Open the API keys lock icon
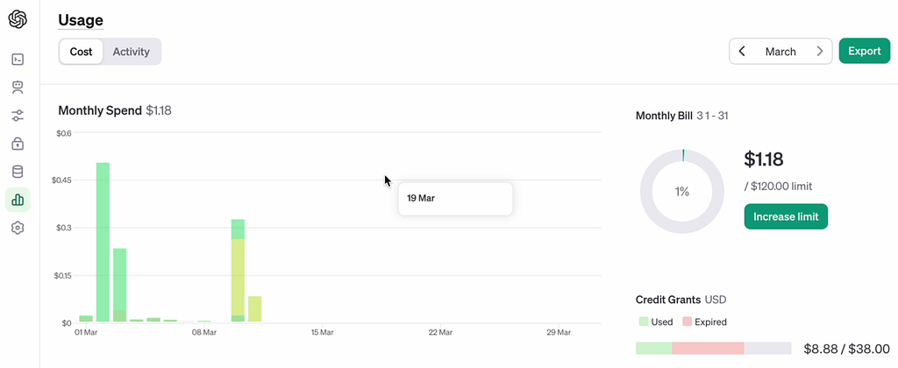 pyautogui.click(x=18, y=144)
